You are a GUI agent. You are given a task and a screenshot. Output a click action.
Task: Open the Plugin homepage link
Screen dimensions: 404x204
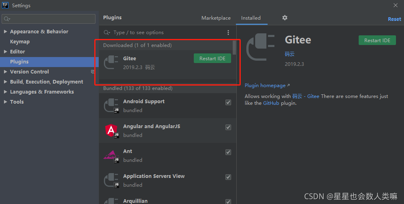click(x=267, y=86)
